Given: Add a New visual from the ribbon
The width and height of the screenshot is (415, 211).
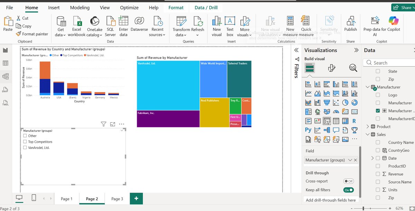Looking at the screenshot, I should pyautogui.click(x=217, y=27).
